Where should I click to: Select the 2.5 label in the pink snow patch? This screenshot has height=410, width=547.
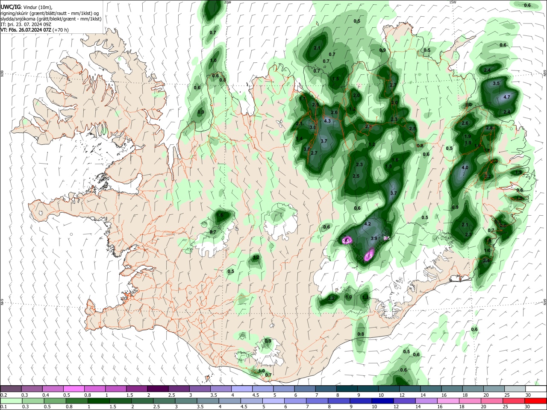[346, 241]
